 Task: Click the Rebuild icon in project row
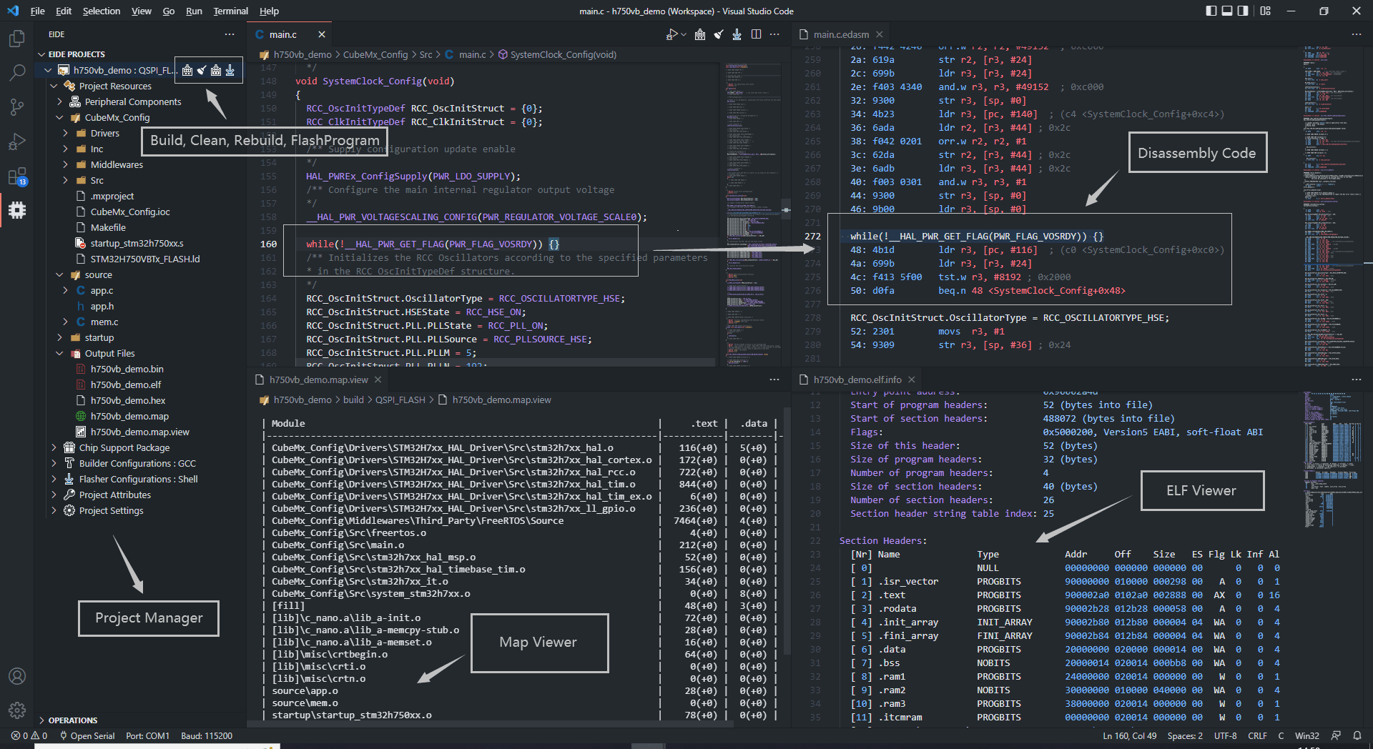(x=216, y=70)
